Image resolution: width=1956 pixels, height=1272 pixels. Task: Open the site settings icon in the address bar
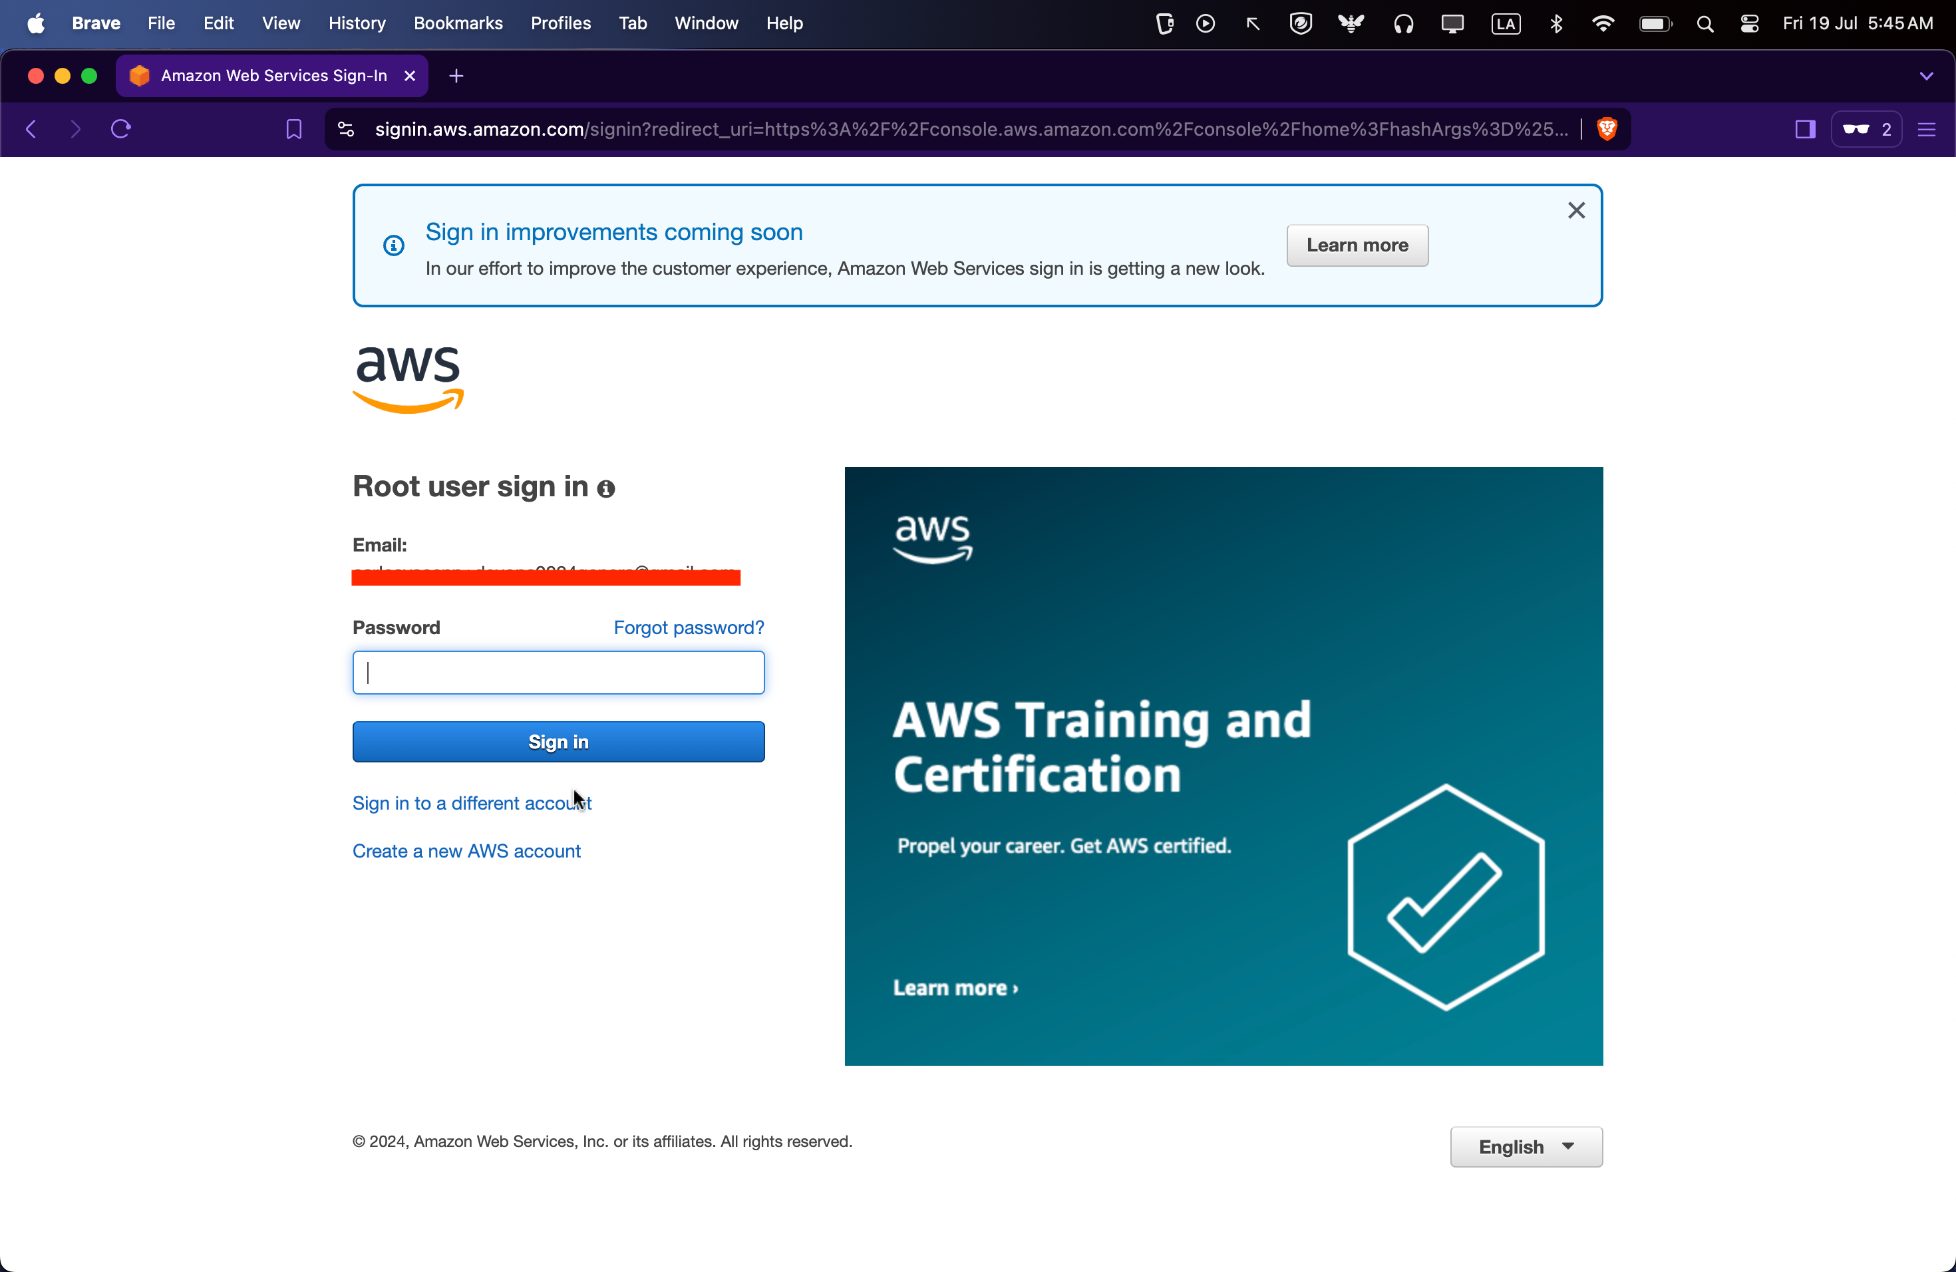pos(346,129)
